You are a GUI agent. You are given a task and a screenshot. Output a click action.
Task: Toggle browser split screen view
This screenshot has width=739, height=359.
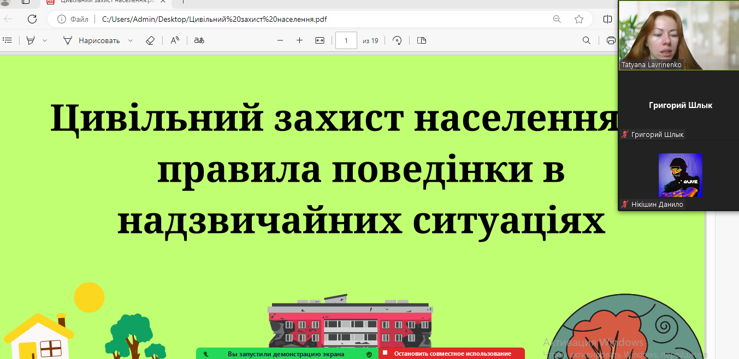tap(607, 19)
